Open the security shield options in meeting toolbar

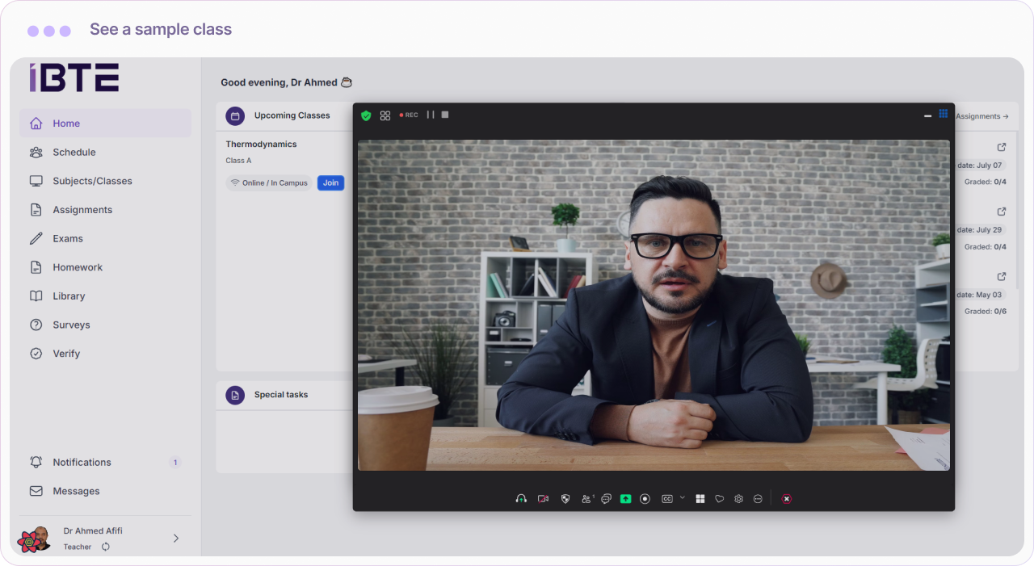pos(565,499)
